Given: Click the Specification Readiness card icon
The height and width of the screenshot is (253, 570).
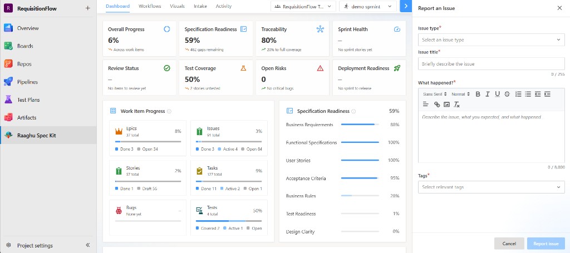Looking at the screenshot, I should point(244,29).
